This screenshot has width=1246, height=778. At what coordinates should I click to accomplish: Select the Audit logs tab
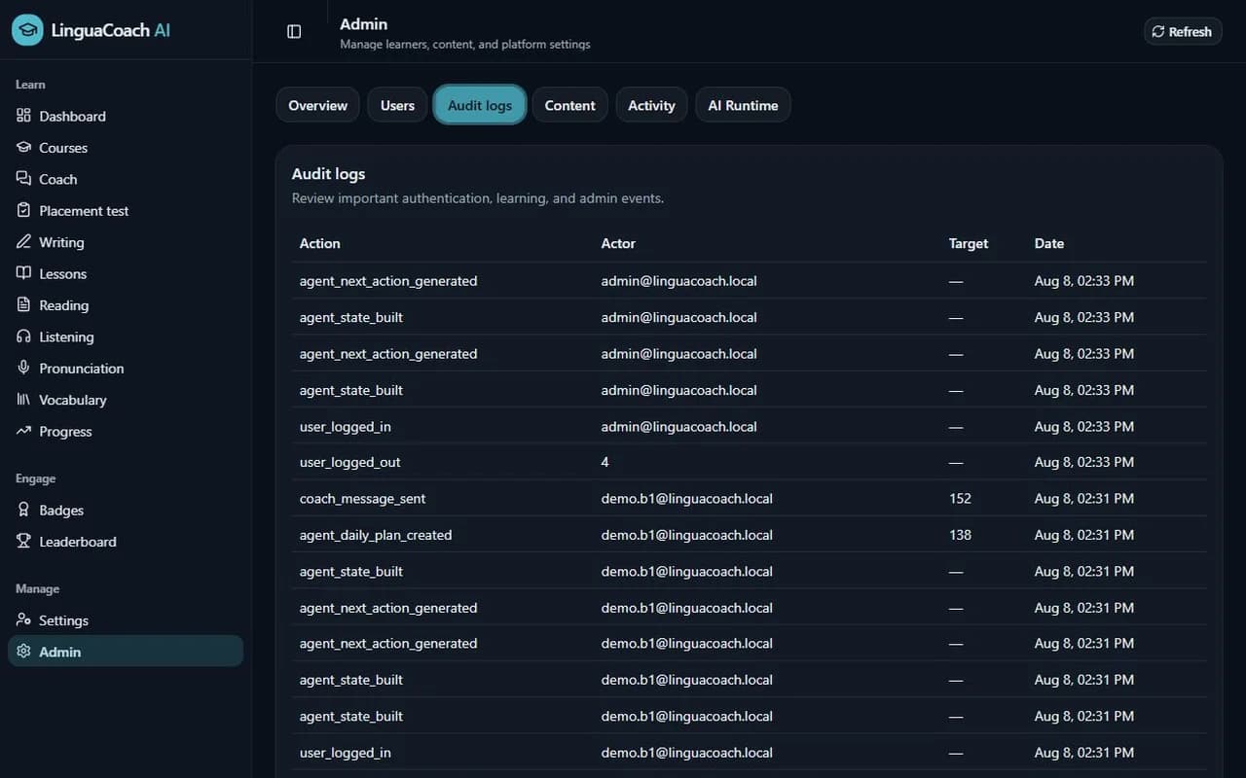[480, 105]
